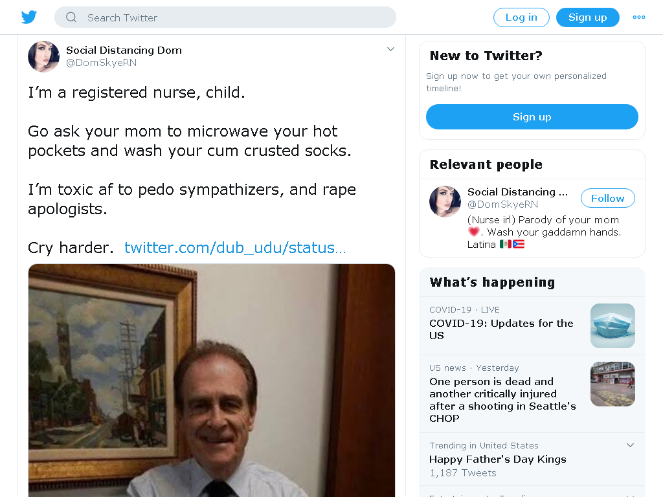Open the twitter.com/dub_udu status link

tap(235, 248)
